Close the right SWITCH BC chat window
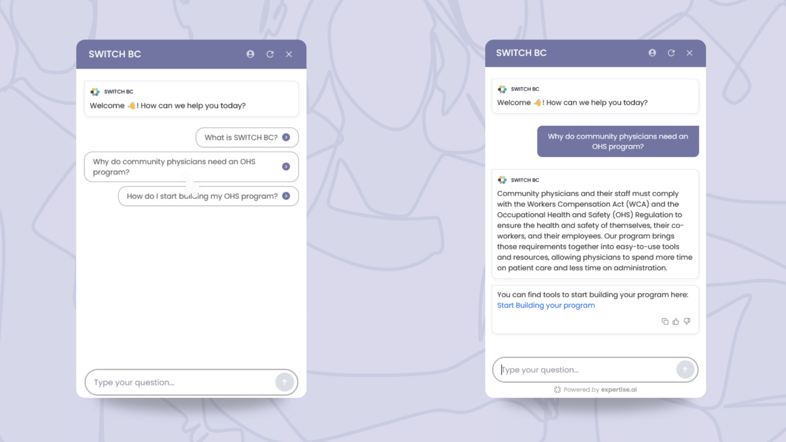Viewport: 786px width, 442px height. [x=690, y=53]
